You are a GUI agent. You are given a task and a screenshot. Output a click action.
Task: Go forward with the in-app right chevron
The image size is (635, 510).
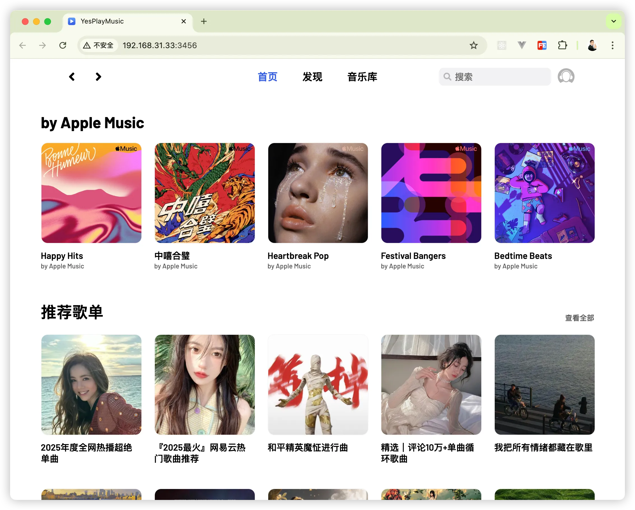pos(98,77)
